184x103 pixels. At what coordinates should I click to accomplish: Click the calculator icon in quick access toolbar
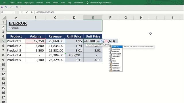point(17,7)
